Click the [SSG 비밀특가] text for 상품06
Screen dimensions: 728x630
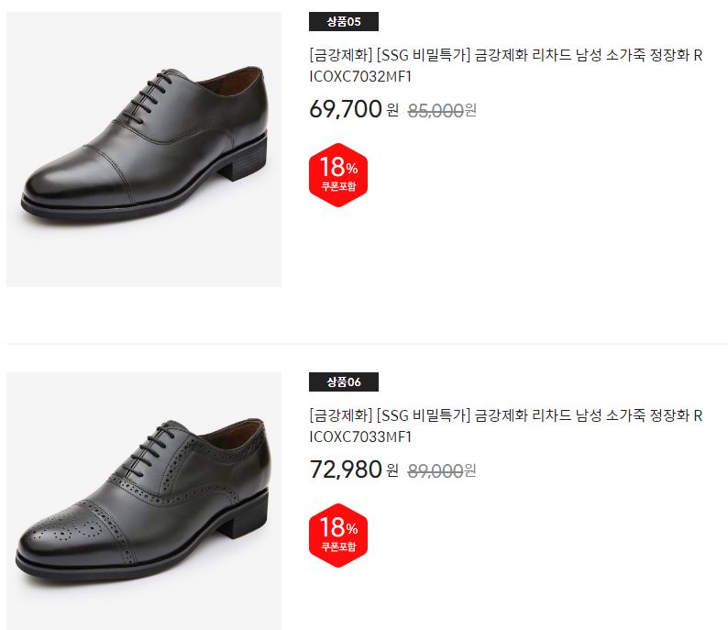[424, 415]
